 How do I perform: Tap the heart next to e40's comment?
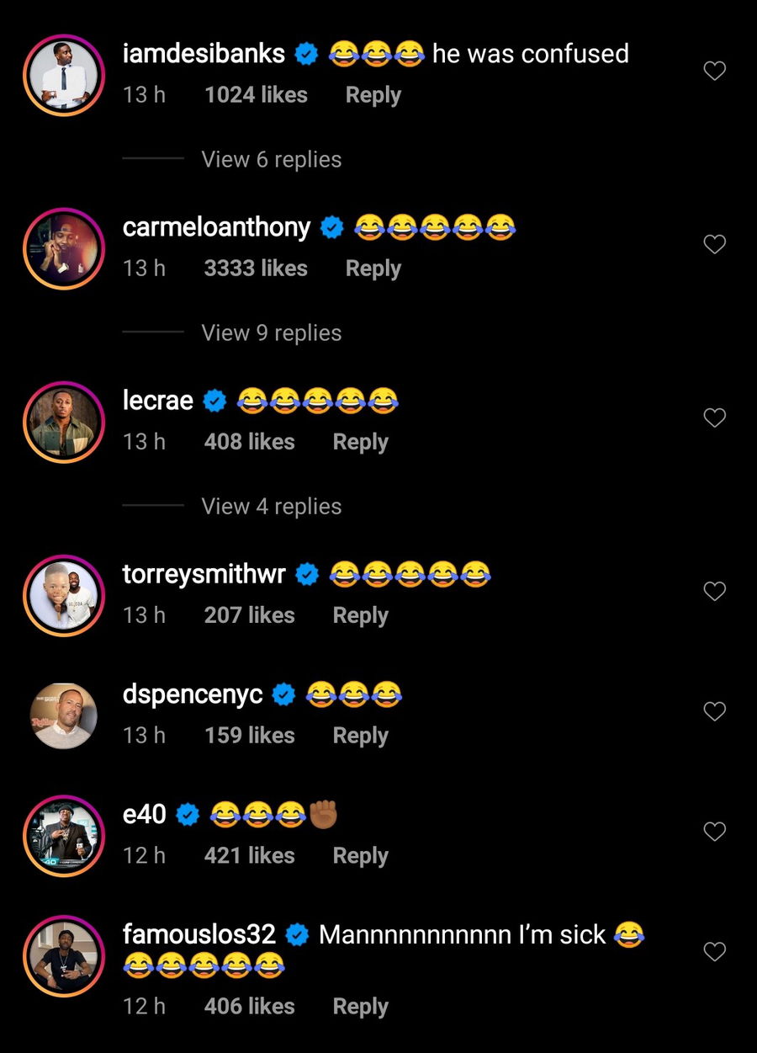714,832
